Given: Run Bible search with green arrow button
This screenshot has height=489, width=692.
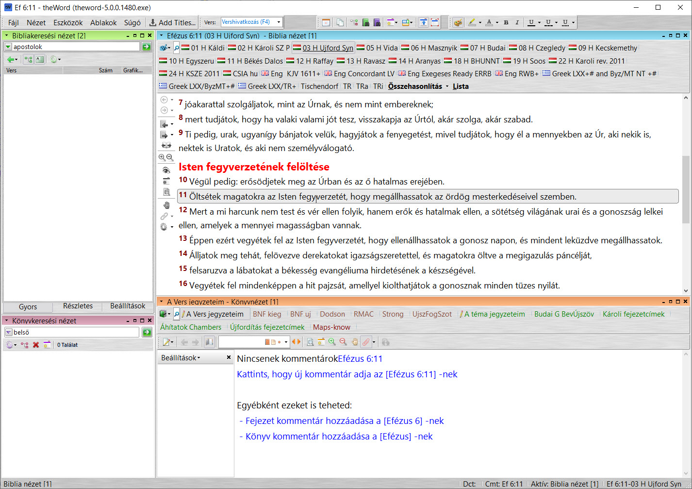Looking at the screenshot, I should coord(147,47).
